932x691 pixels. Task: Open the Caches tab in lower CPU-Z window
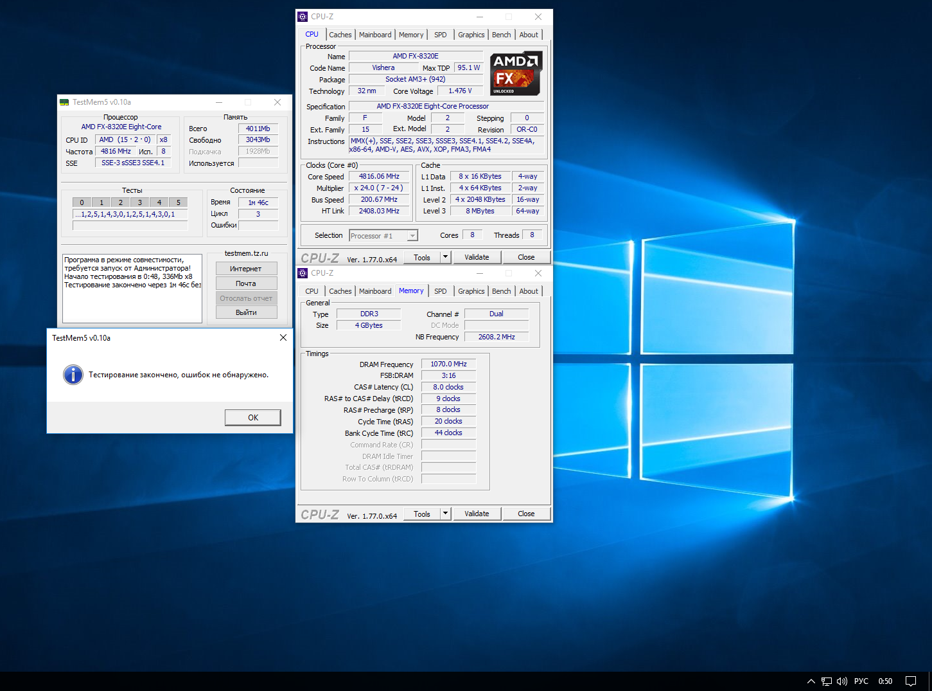coord(340,291)
